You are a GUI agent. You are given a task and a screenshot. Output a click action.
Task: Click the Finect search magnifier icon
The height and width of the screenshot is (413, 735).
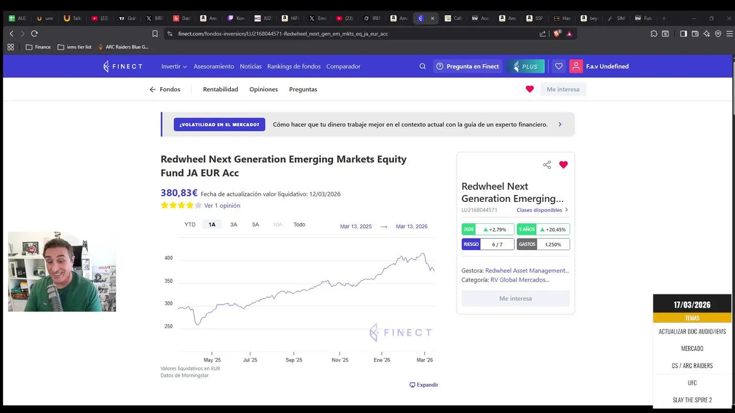pyautogui.click(x=423, y=67)
